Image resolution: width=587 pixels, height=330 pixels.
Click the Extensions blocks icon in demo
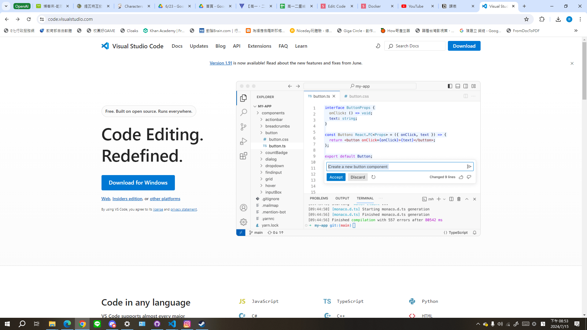(x=243, y=156)
